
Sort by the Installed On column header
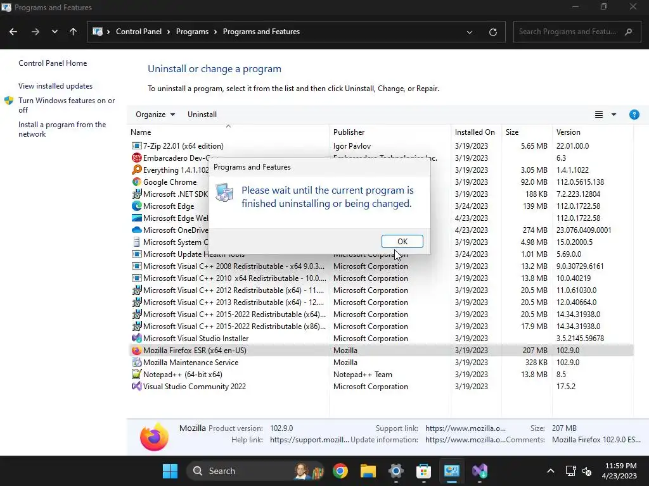click(x=475, y=132)
